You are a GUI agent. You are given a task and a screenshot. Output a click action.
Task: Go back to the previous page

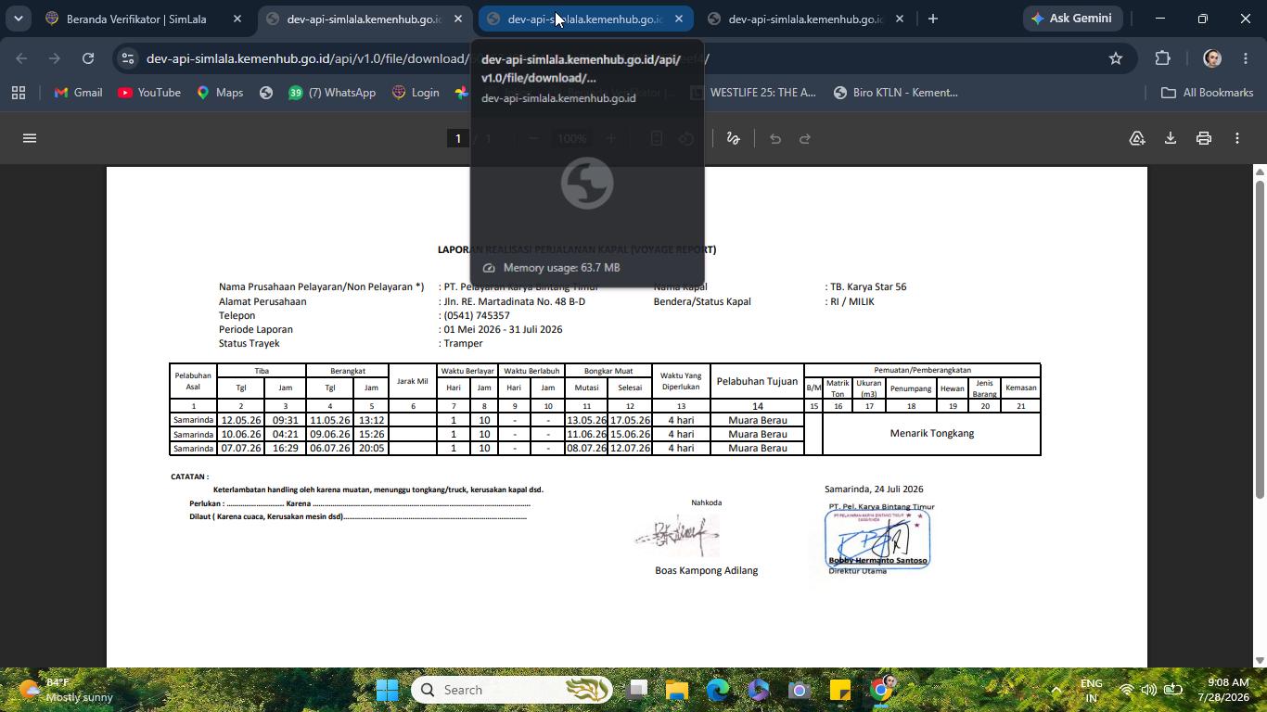21,58
